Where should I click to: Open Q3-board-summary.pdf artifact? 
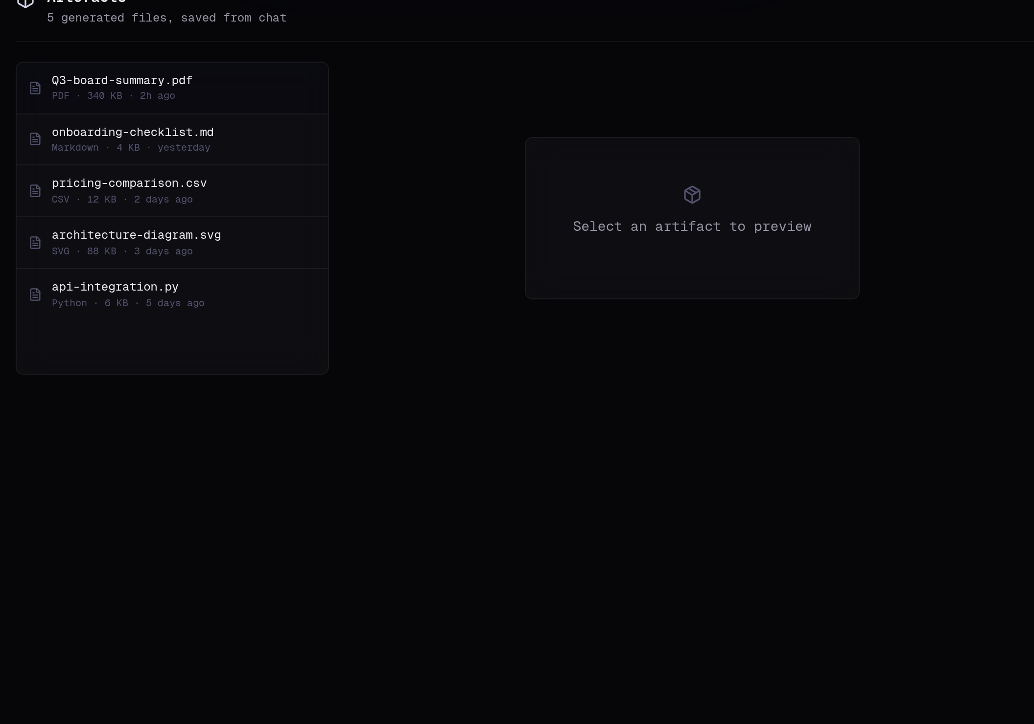click(172, 88)
